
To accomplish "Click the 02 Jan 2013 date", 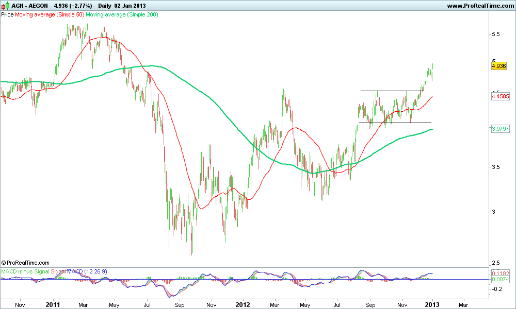I will point(130,6).
